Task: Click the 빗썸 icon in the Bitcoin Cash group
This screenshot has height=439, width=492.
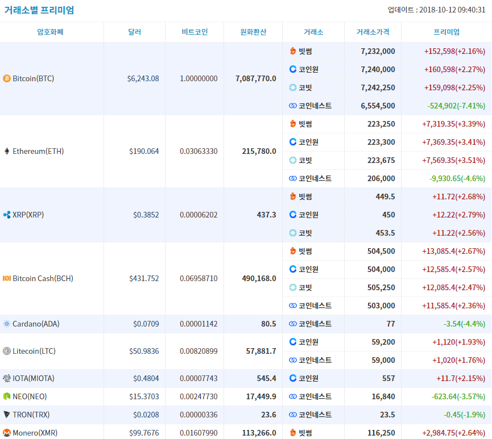Action: click(x=293, y=250)
